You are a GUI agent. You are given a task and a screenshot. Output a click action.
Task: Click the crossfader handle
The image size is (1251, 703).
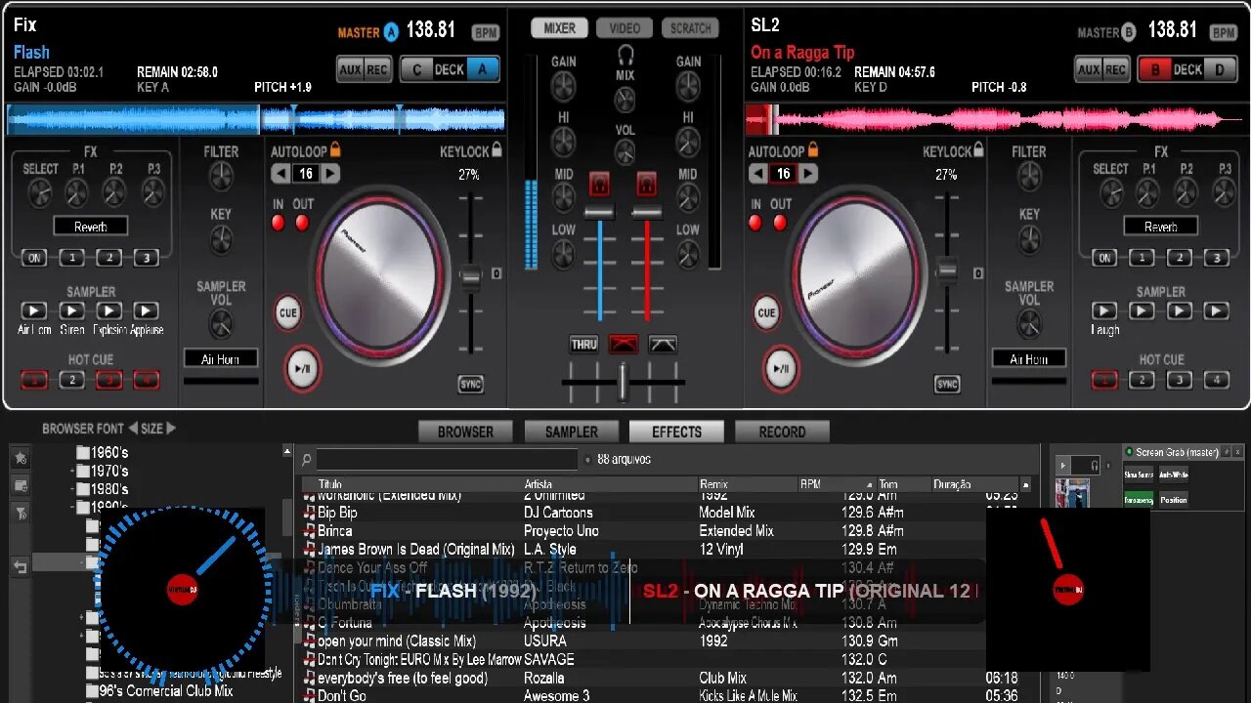pyautogui.click(x=623, y=382)
